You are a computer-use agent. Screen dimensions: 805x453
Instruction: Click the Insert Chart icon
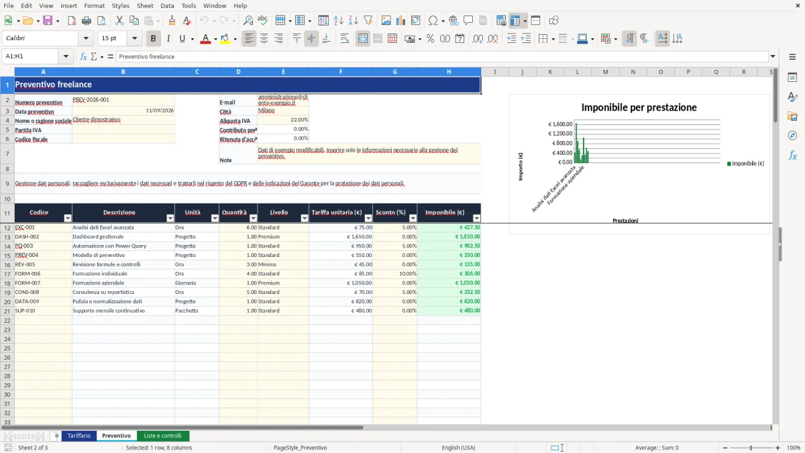click(x=401, y=21)
